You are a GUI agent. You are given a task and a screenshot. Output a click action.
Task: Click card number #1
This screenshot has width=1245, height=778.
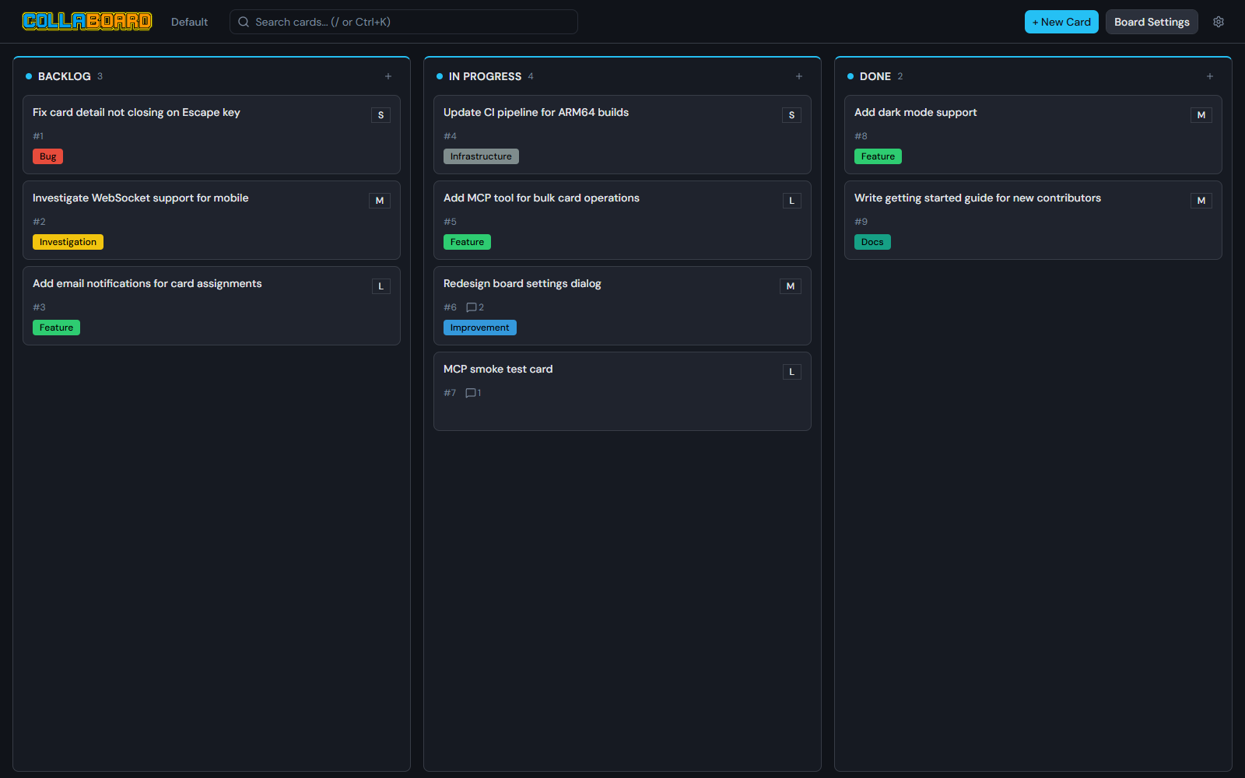[38, 136]
